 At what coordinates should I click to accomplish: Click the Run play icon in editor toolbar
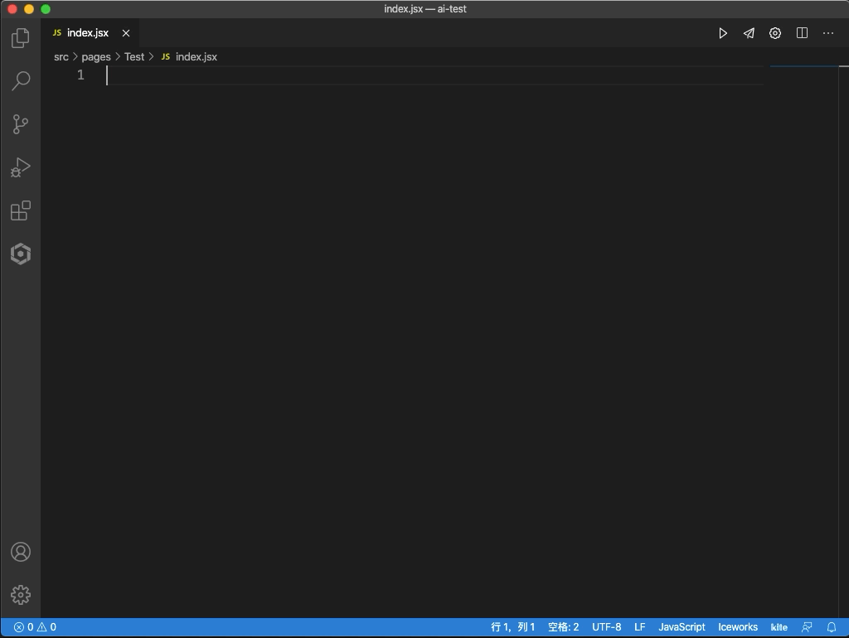coord(723,33)
